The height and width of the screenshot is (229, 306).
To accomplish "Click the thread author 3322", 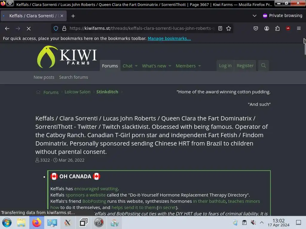I will coord(45,160).
